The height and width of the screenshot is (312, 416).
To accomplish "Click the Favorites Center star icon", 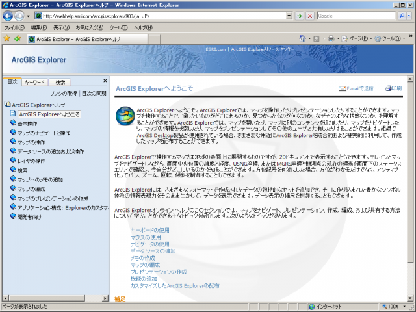I will pyautogui.click(x=6, y=38).
